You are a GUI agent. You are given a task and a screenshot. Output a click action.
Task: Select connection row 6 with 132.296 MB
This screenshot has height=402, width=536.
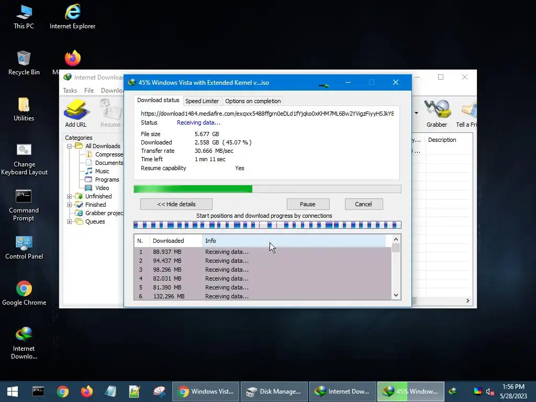tap(263, 296)
